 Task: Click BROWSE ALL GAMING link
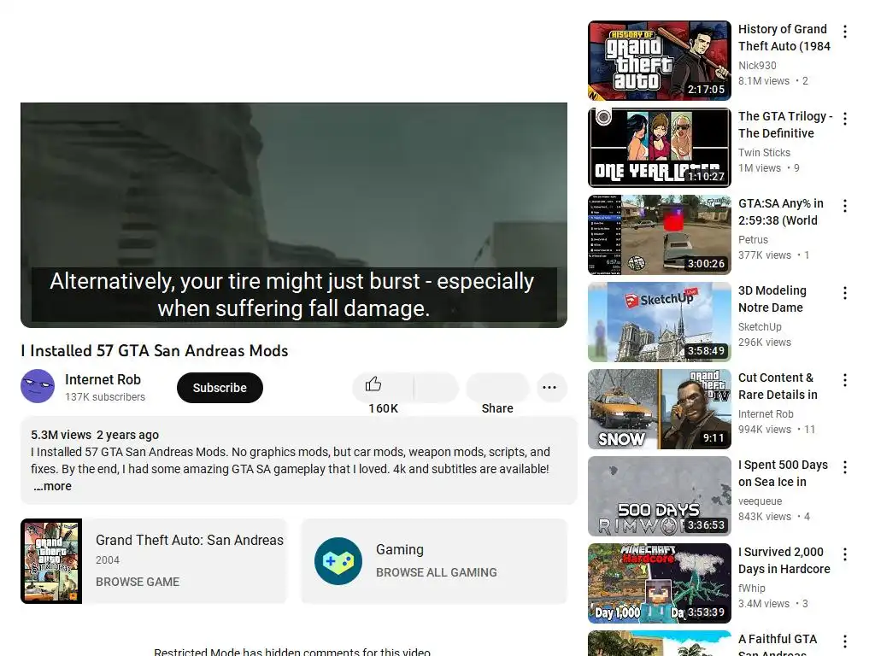(x=437, y=572)
